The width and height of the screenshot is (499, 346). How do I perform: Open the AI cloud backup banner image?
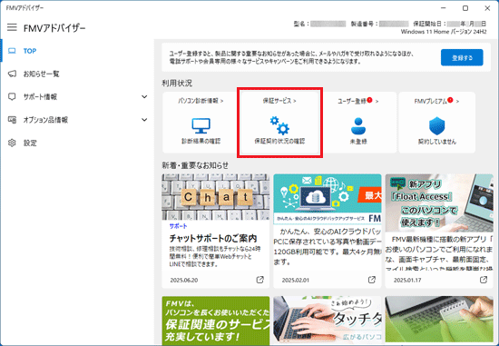coord(328,199)
